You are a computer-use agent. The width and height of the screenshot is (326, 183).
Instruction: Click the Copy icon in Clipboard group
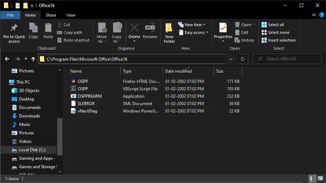click(33, 28)
